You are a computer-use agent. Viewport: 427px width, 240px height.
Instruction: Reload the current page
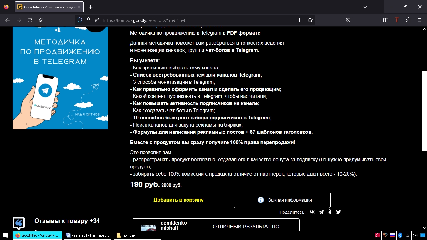pos(30,20)
